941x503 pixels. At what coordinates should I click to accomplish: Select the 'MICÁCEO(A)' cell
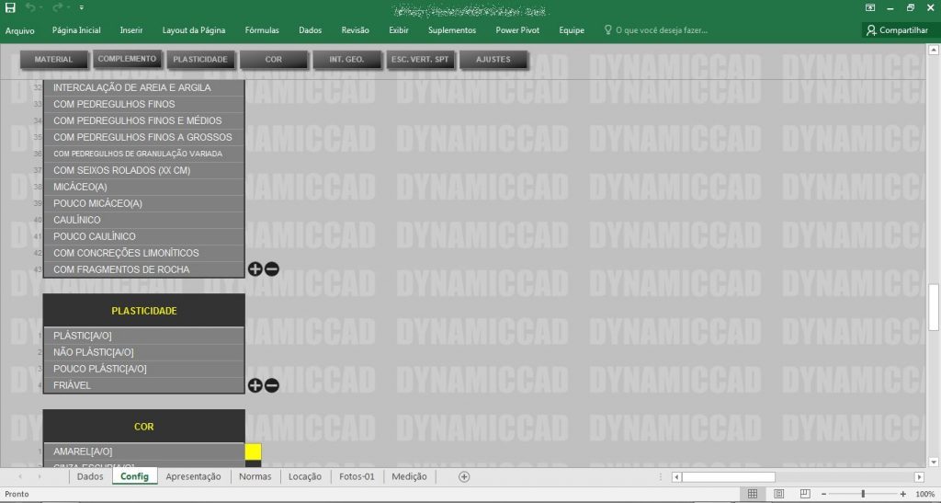click(x=144, y=187)
